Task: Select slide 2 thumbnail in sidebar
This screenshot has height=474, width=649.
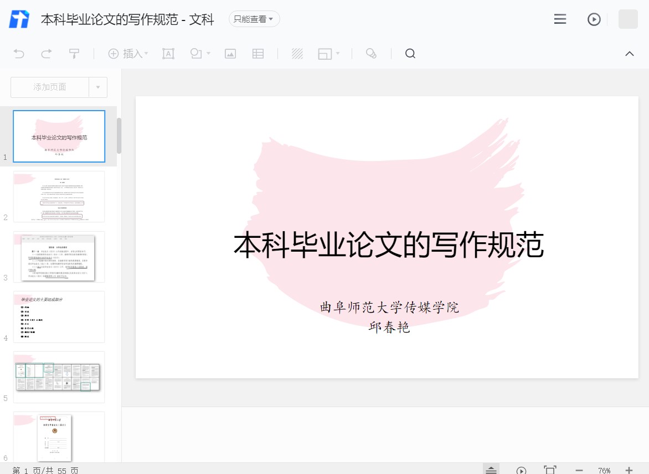Action: click(59, 196)
